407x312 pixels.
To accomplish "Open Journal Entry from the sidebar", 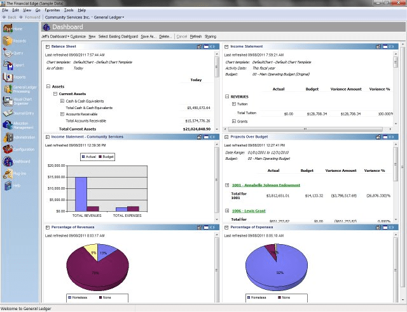I will pyautogui.click(x=8, y=113).
